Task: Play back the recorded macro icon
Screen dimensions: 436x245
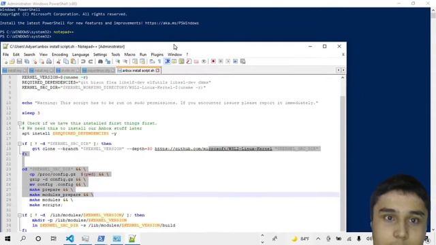Action: click(228, 61)
